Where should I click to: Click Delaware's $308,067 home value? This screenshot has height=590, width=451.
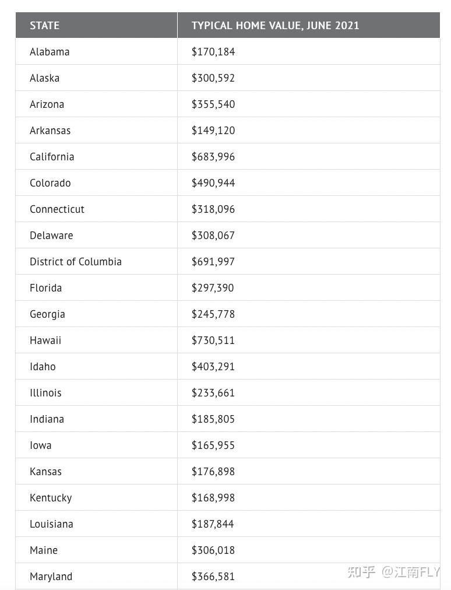tap(213, 236)
